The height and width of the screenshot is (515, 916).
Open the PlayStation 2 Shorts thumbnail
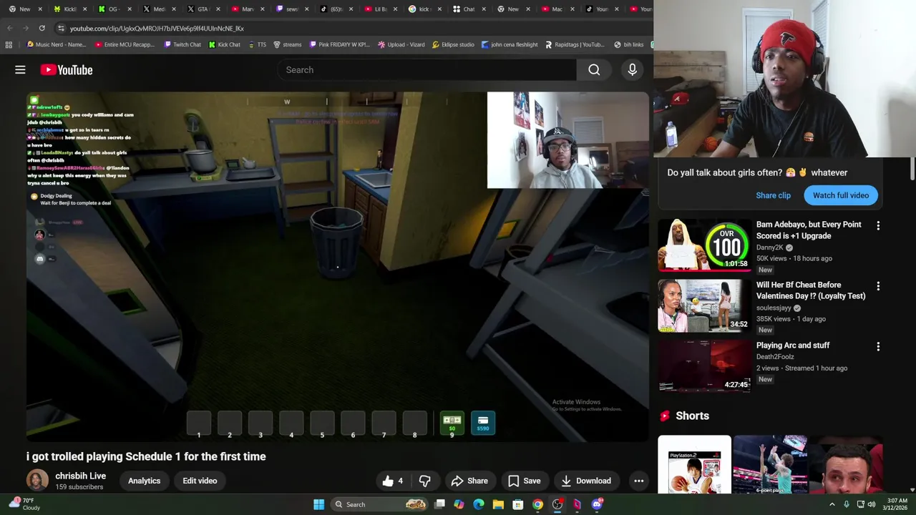click(694, 464)
